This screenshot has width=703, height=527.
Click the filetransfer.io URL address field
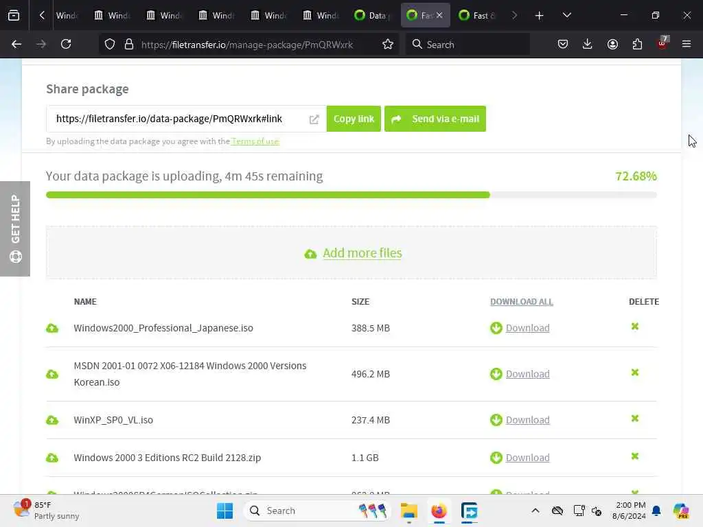tap(247, 45)
